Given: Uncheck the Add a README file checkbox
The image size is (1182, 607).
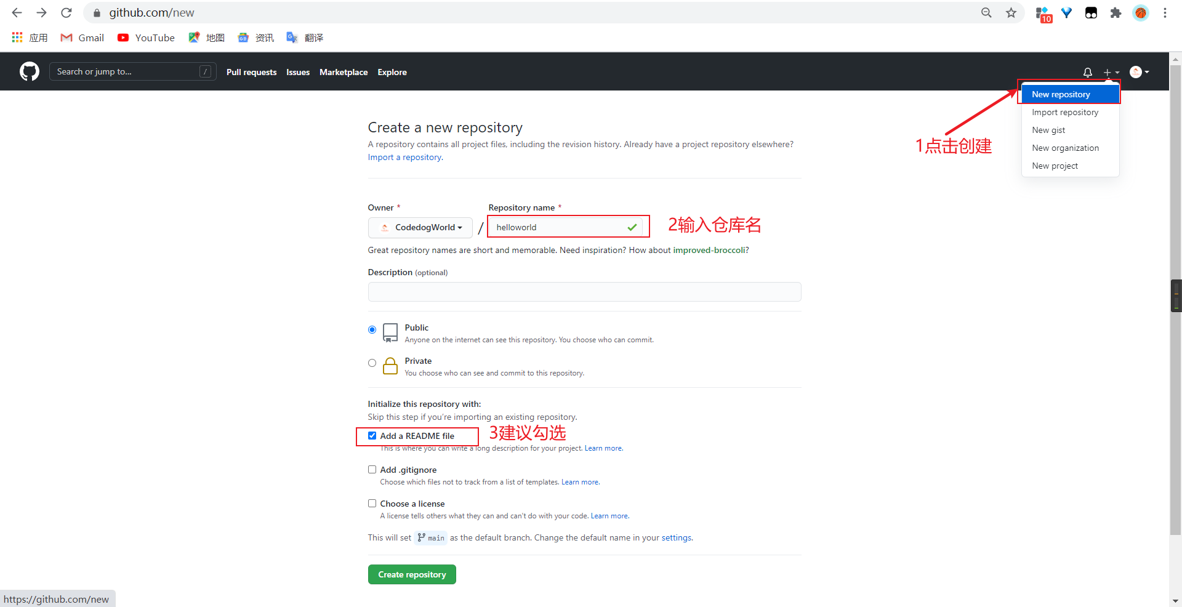Looking at the screenshot, I should (x=372, y=436).
